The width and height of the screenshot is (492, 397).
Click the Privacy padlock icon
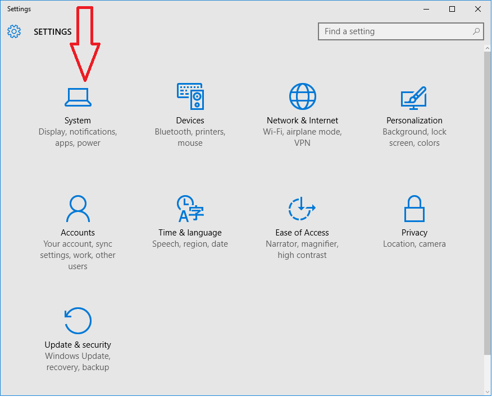tap(414, 208)
